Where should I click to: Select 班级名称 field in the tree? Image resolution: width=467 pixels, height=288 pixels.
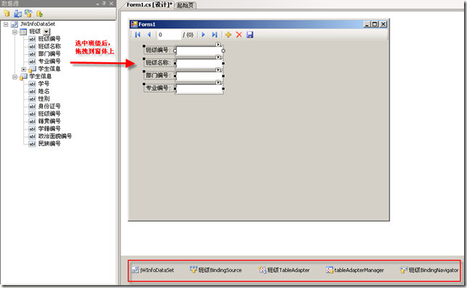click(49, 46)
